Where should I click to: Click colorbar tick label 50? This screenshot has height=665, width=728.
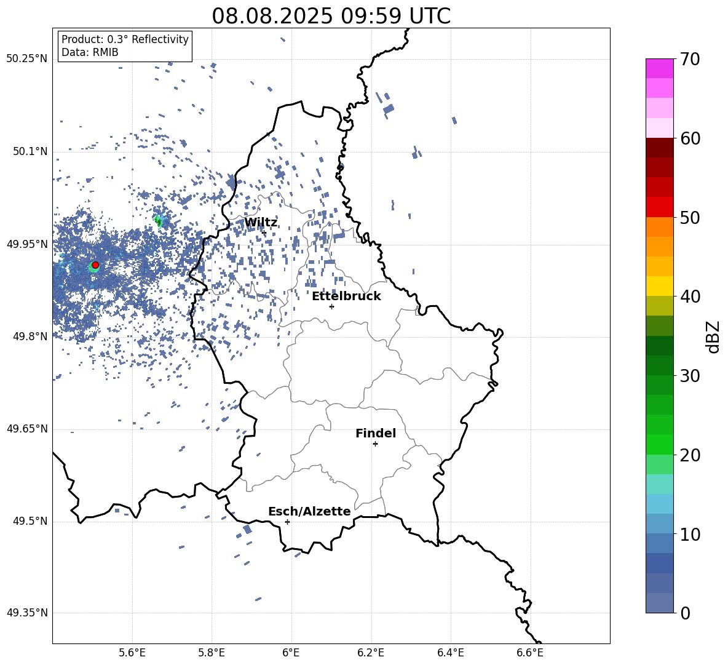(x=690, y=218)
